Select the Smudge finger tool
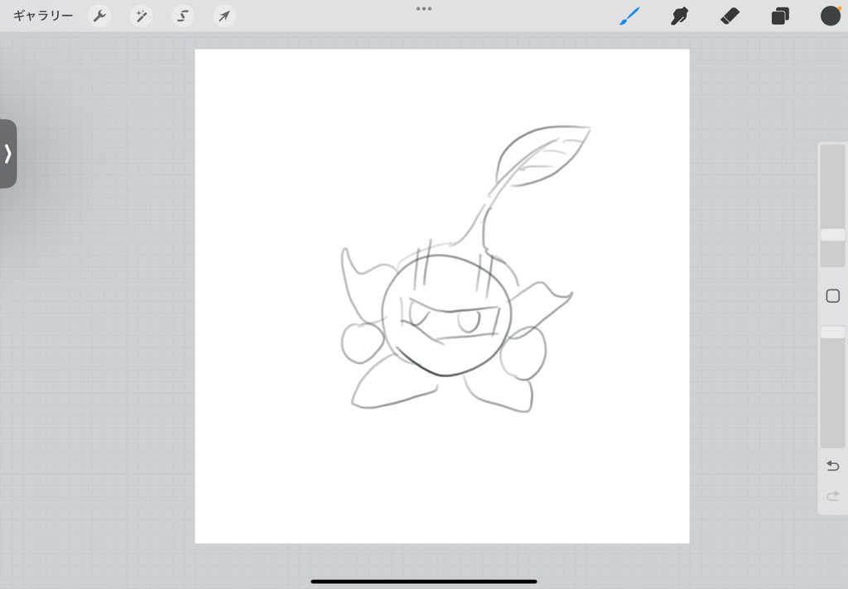Screen dimensions: 848x589 tap(679, 17)
